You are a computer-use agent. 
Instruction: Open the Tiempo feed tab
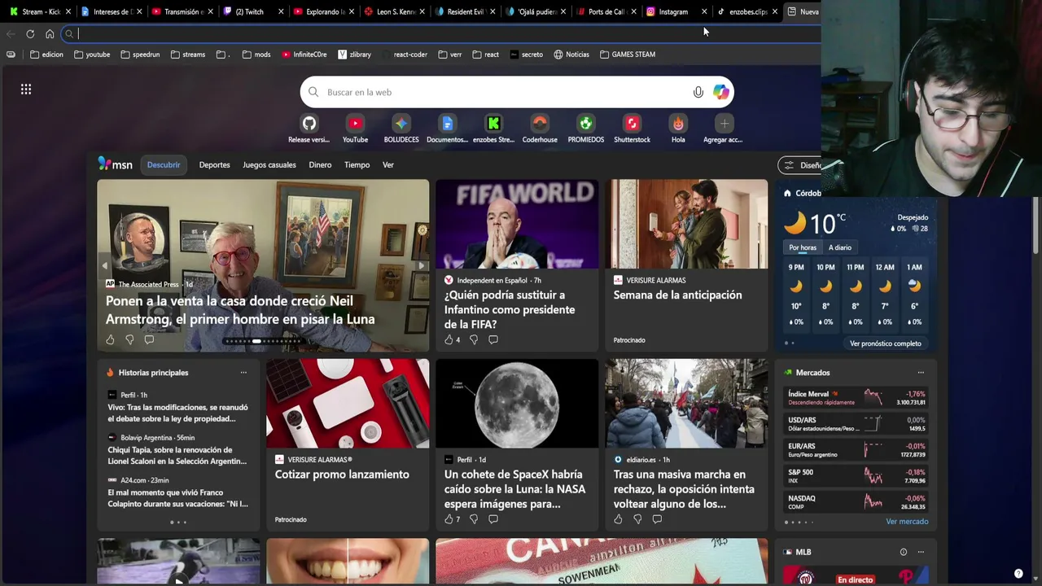[357, 165]
